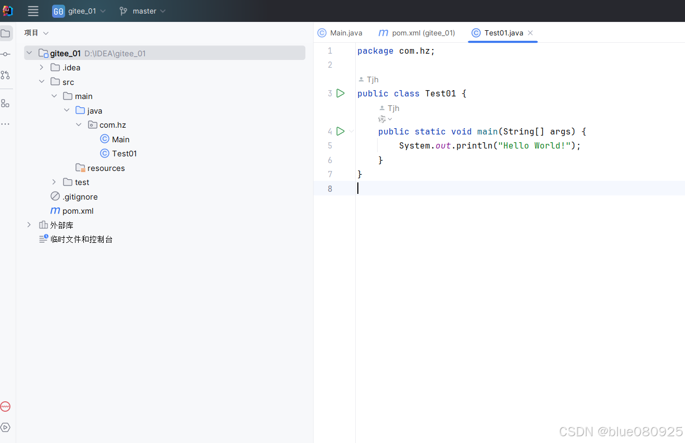Screen dimensions: 685x443
Task: Open the red Problems-style icon in sidebar
Action: point(5,407)
